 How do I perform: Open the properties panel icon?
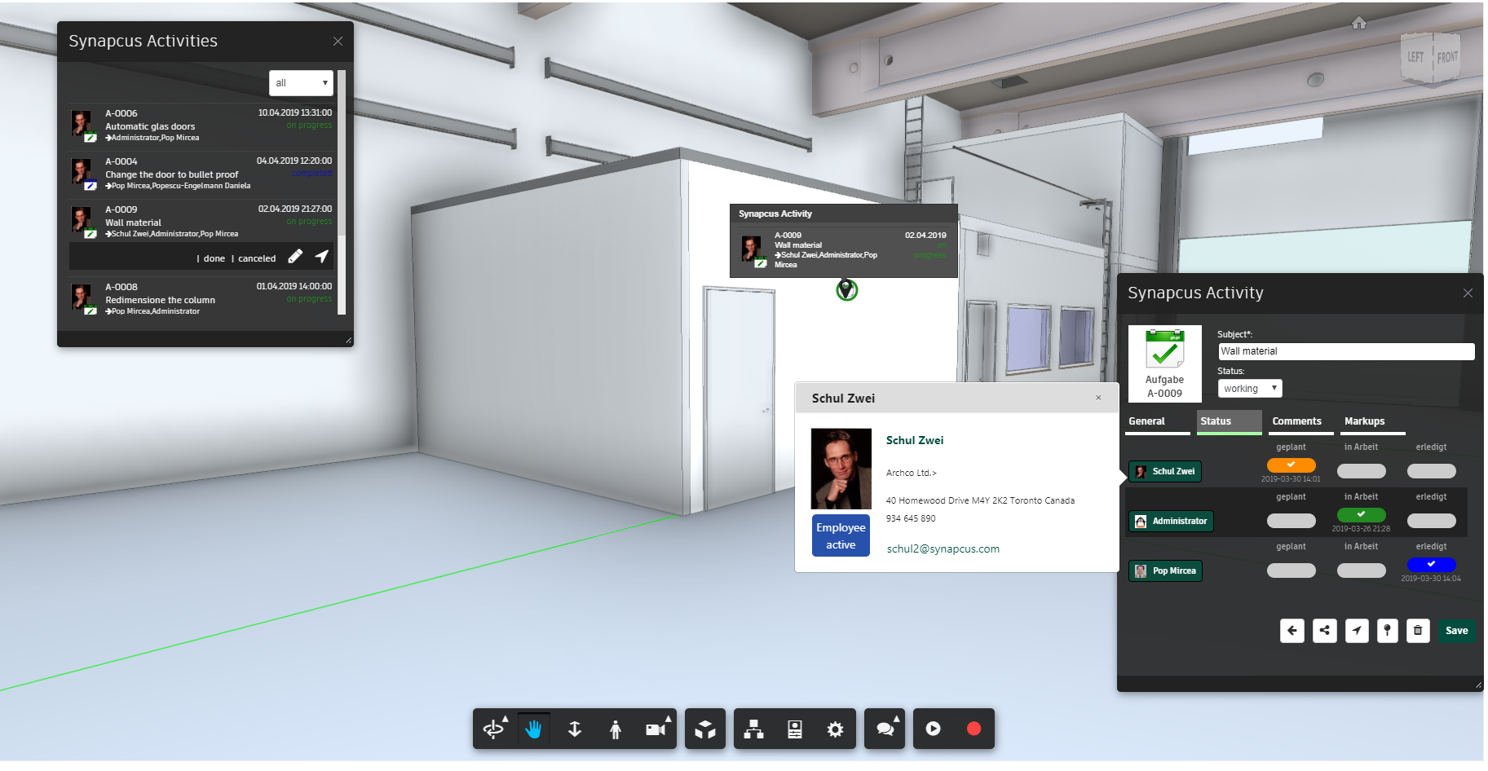point(795,729)
